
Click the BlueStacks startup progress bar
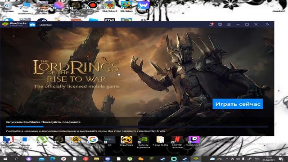pyautogui.click(x=137, y=127)
